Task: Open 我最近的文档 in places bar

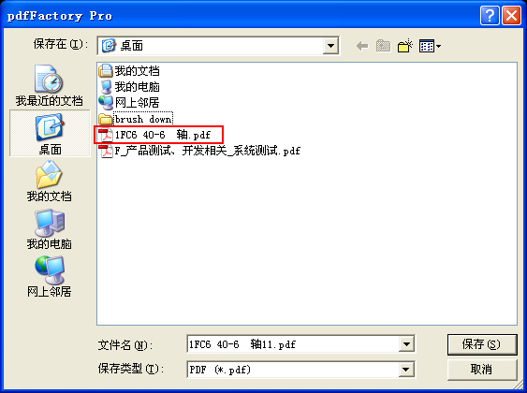Action: coord(50,86)
